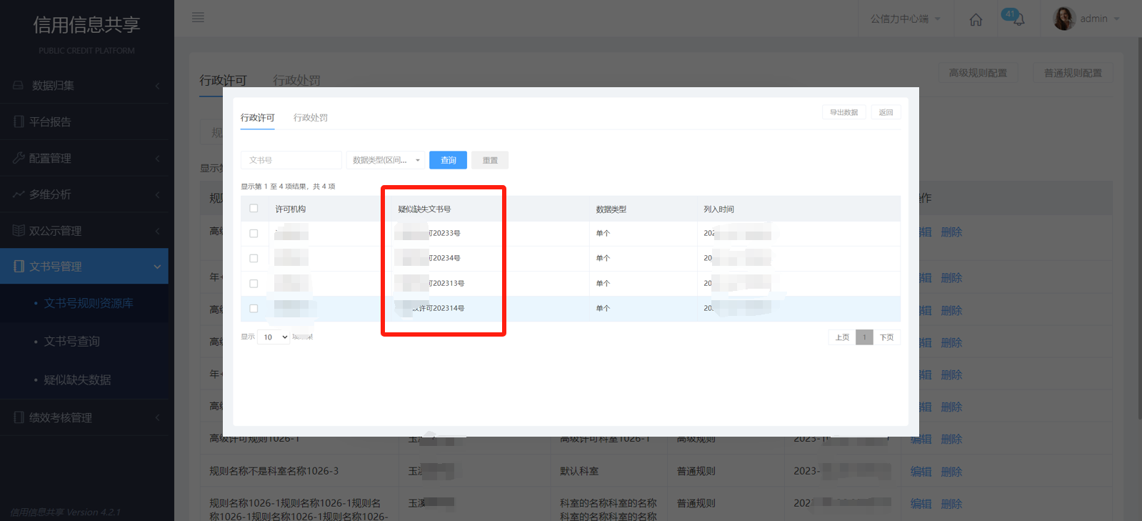1142x521 pixels.
Task: Open 普通规则配置 button
Action: pyautogui.click(x=1073, y=73)
